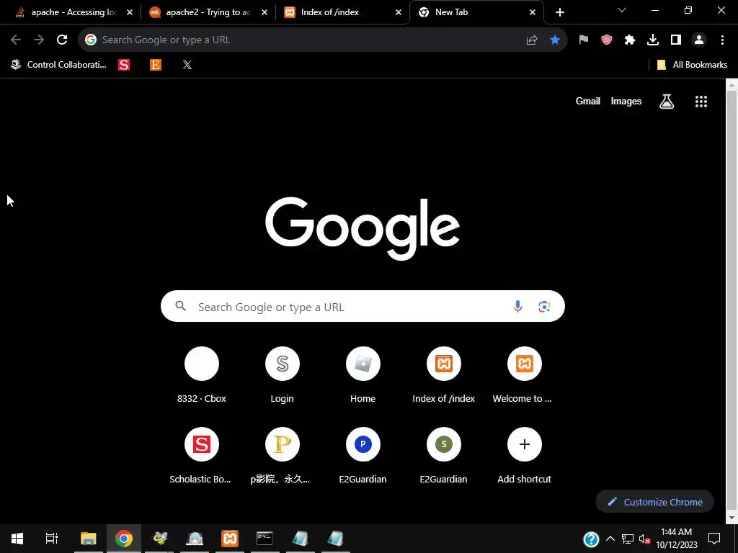Open the Gmail link
The width and height of the screenshot is (738, 553).
click(588, 101)
